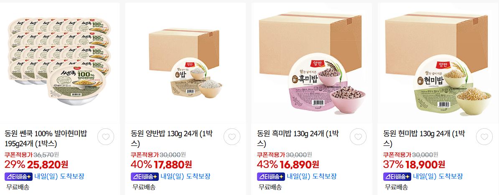The image size is (499, 195).
Task: Toggle the heart wishlist for 양반밥 130g
Action: click(x=232, y=137)
